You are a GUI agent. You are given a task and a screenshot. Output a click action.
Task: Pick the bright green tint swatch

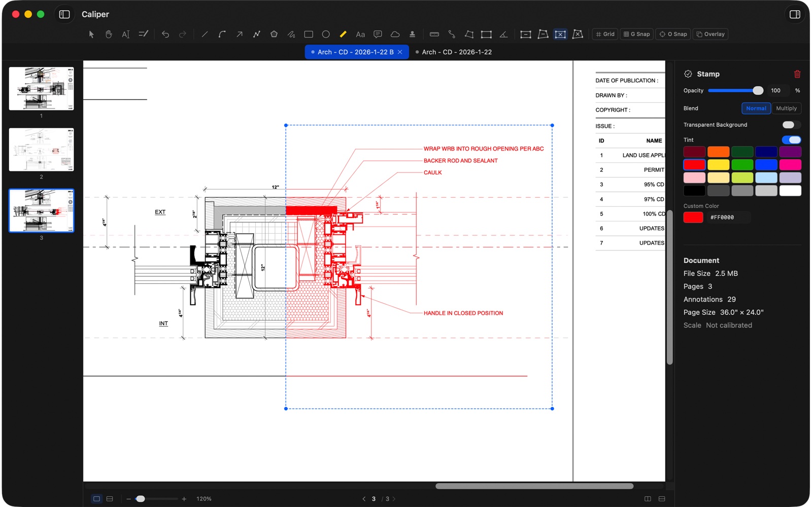click(742, 165)
